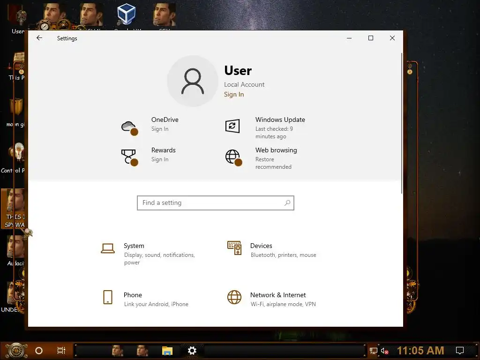Click the 11:05 AM taskbar clock
Image resolution: width=480 pixels, height=360 pixels.
coord(420,351)
